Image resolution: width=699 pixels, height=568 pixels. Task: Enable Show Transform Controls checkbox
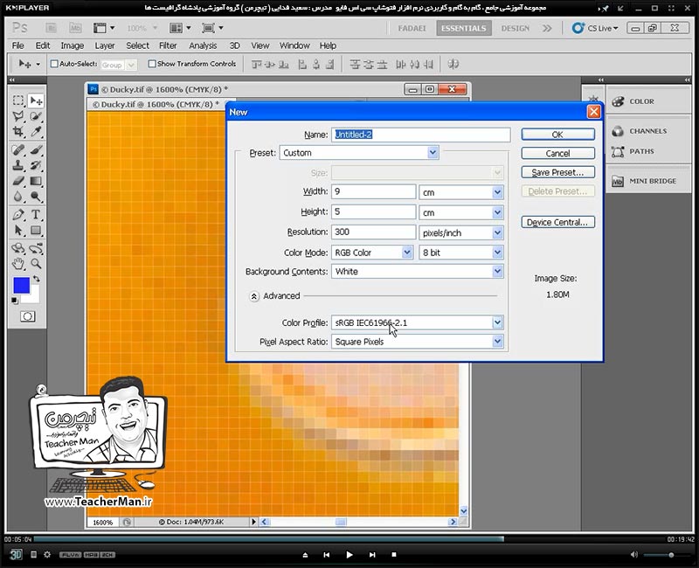tap(152, 64)
